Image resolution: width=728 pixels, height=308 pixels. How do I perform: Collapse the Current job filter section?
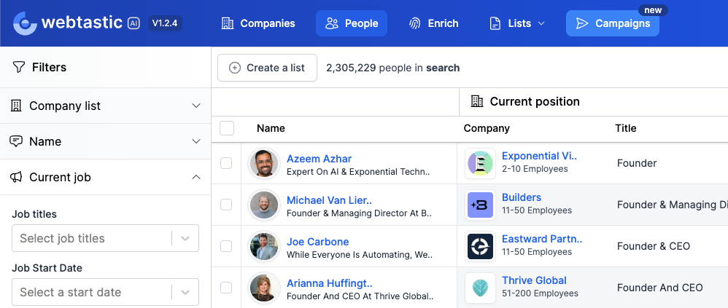(195, 177)
